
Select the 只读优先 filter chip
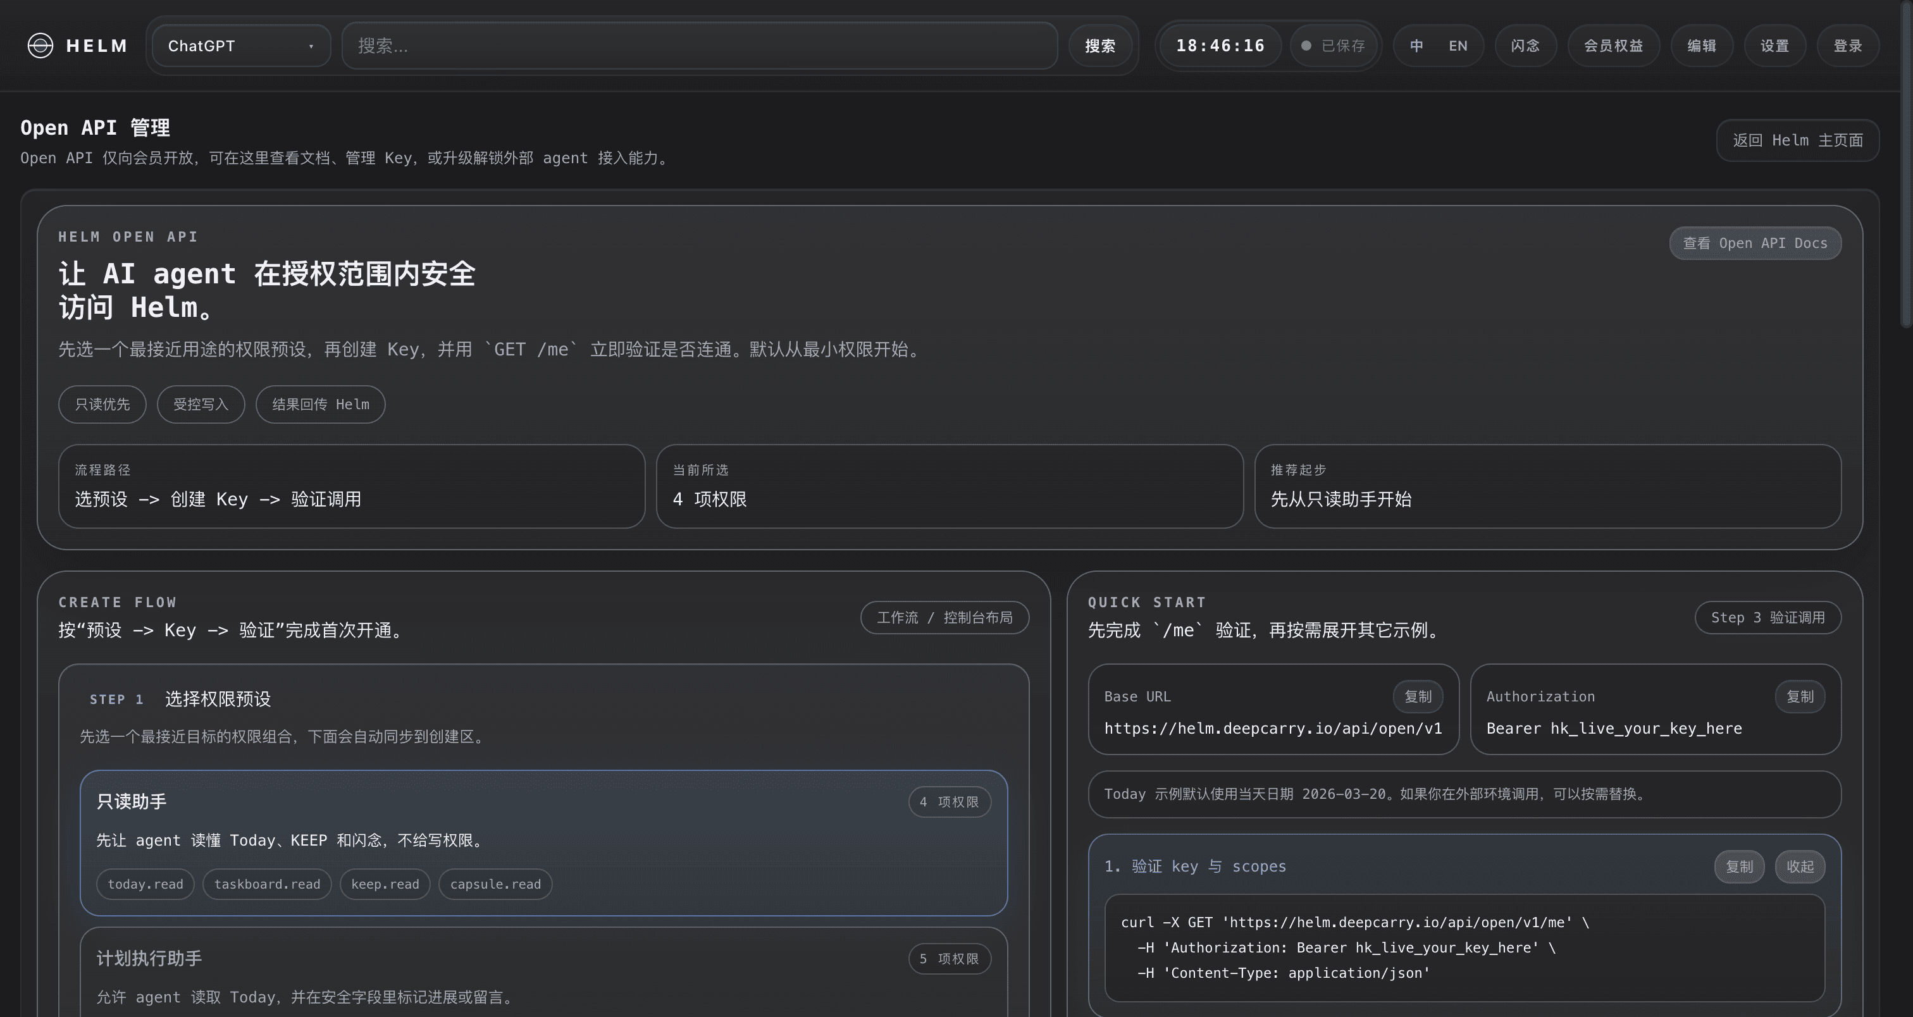[102, 404]
